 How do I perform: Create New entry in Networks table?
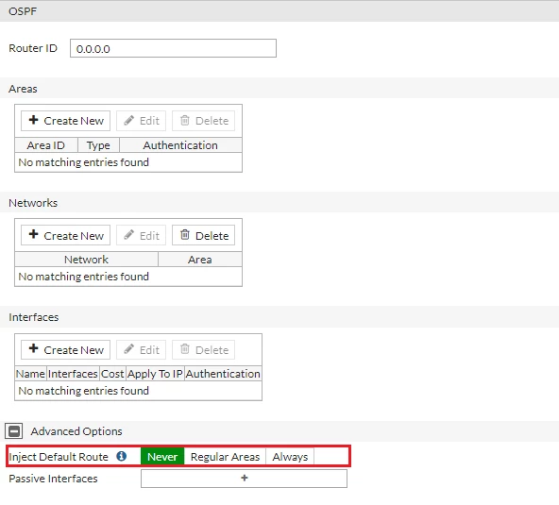click(x=65, y=235)
